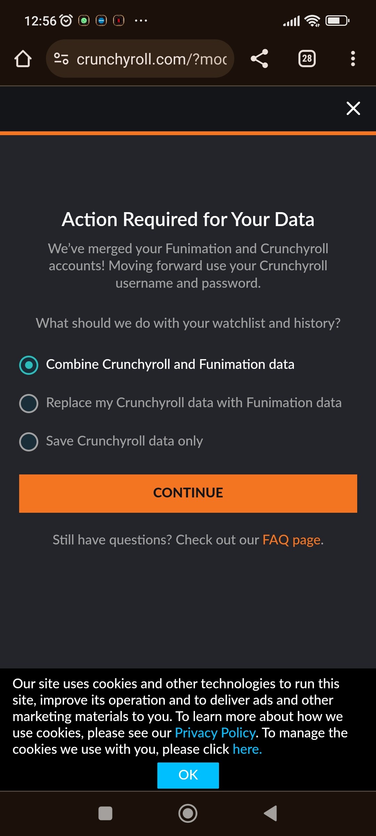Tap the Android recent apps square button

point(105,813)
